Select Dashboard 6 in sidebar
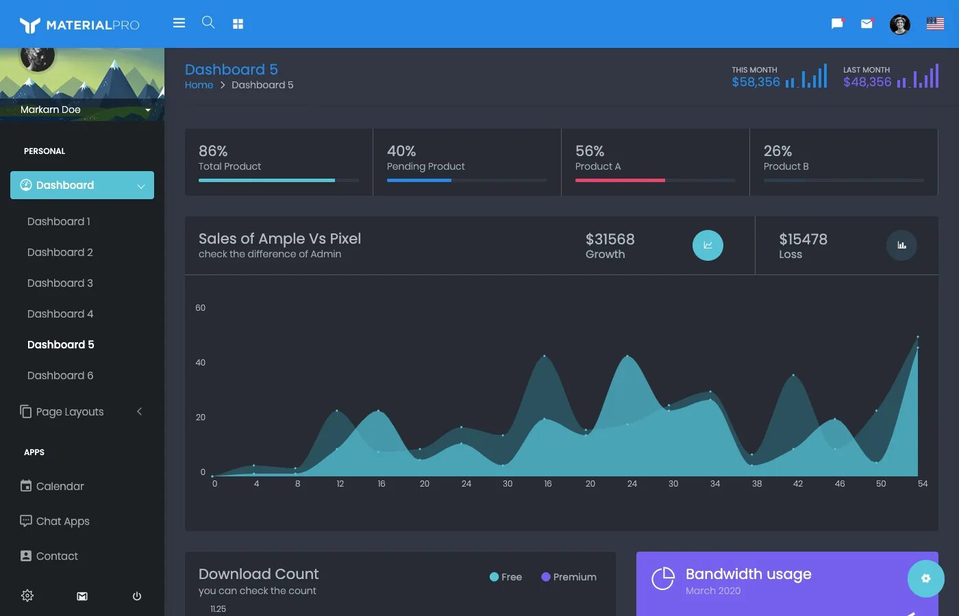Screen dimensions: 959x616 click(60, 376)
